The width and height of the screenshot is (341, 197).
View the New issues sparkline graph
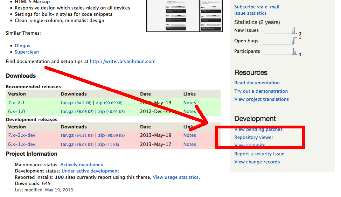(x=280, y=31)
